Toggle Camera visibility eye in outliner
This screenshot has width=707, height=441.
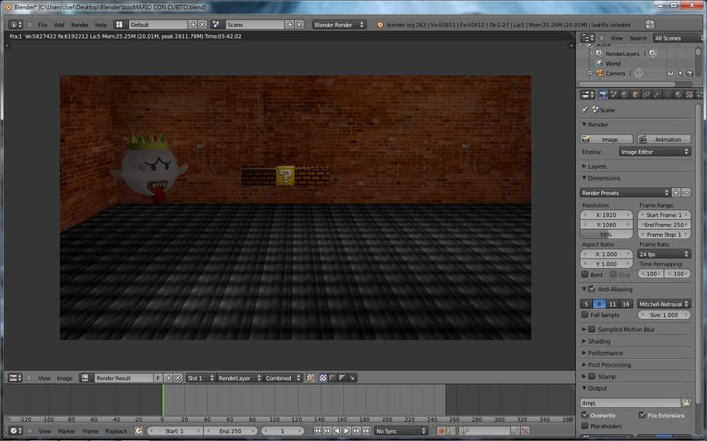(670, 73)
